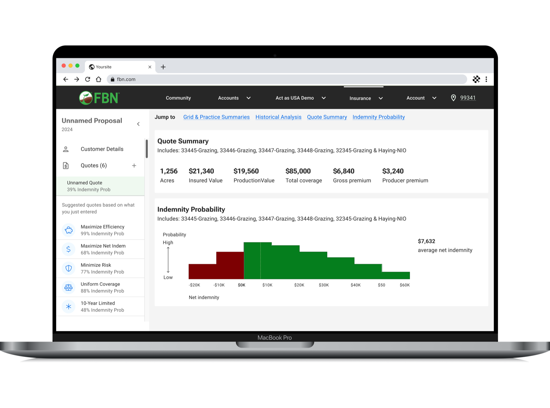Screen dimensions: 550x408
Task: Open a new browser tab
Action: tap(163, 67)
